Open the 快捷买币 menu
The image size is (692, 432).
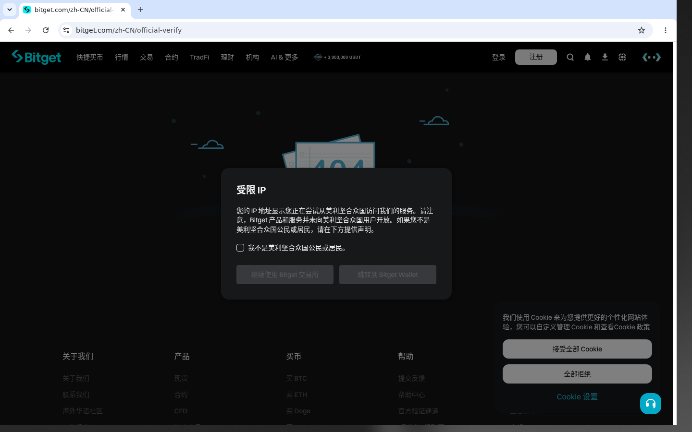pyautogui.click(x=90, y=57)
